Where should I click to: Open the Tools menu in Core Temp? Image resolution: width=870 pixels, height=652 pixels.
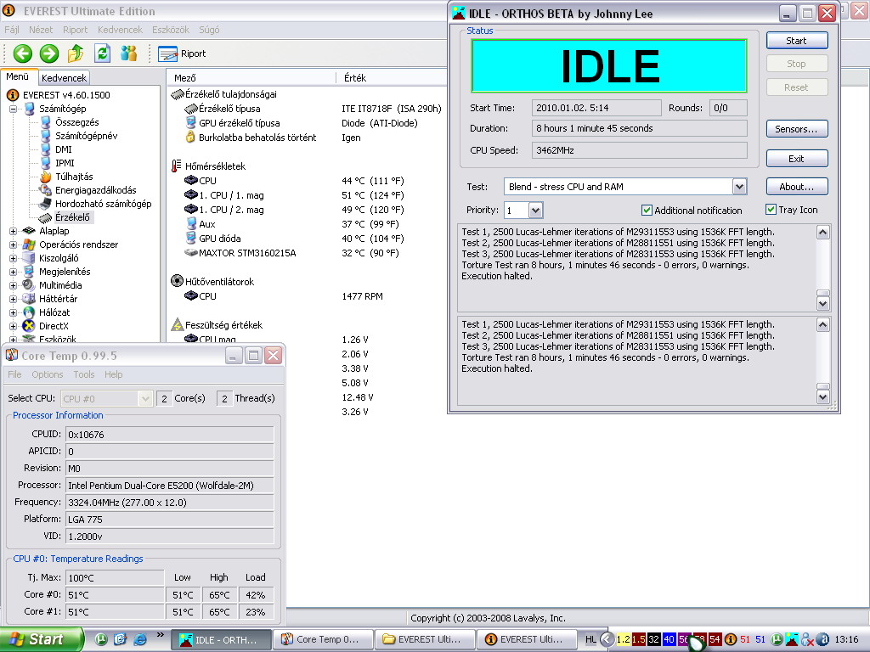point(84,374)
